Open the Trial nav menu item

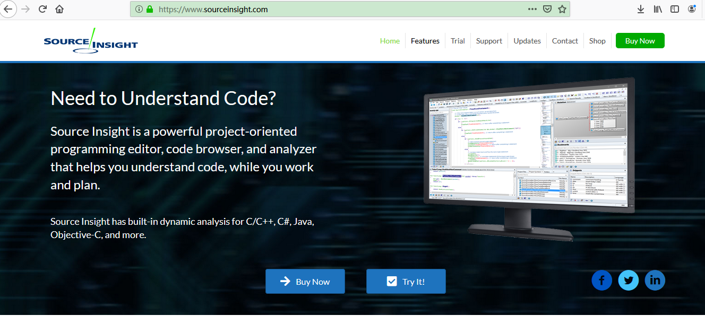pyautogui.click(x=458, y=41)
